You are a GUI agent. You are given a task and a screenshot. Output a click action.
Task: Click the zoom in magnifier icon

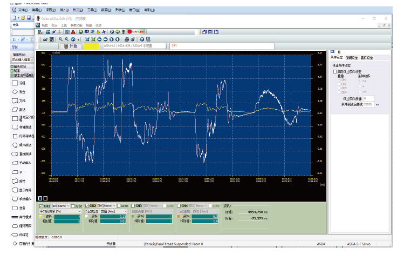(x=60, y=39)
